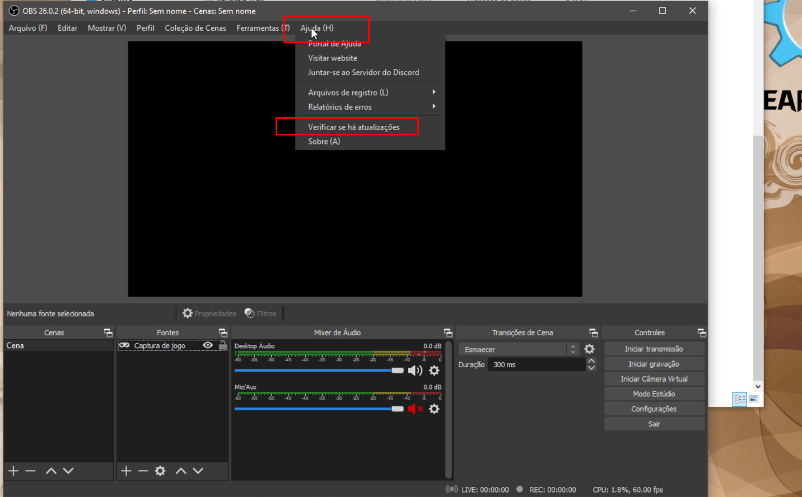
Task: Click Iniciar transmissão button
Action: click(x=654, y=349)
